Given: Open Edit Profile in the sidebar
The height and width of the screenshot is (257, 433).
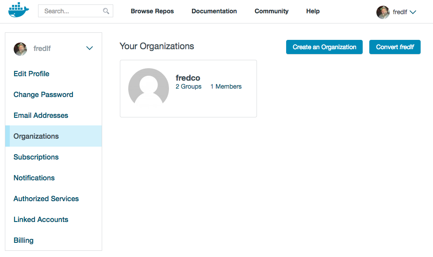Looking at the screenshot, I should (31, 74).
